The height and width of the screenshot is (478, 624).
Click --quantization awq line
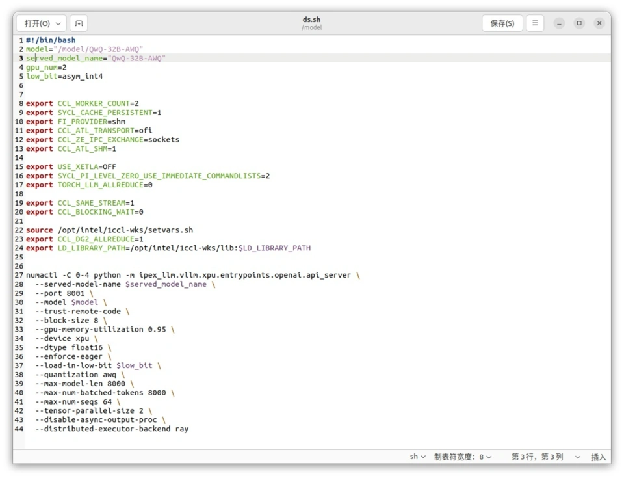[x=80, y=375]
